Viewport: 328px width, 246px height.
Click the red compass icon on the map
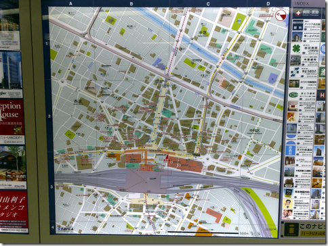(x=281, y=16)
